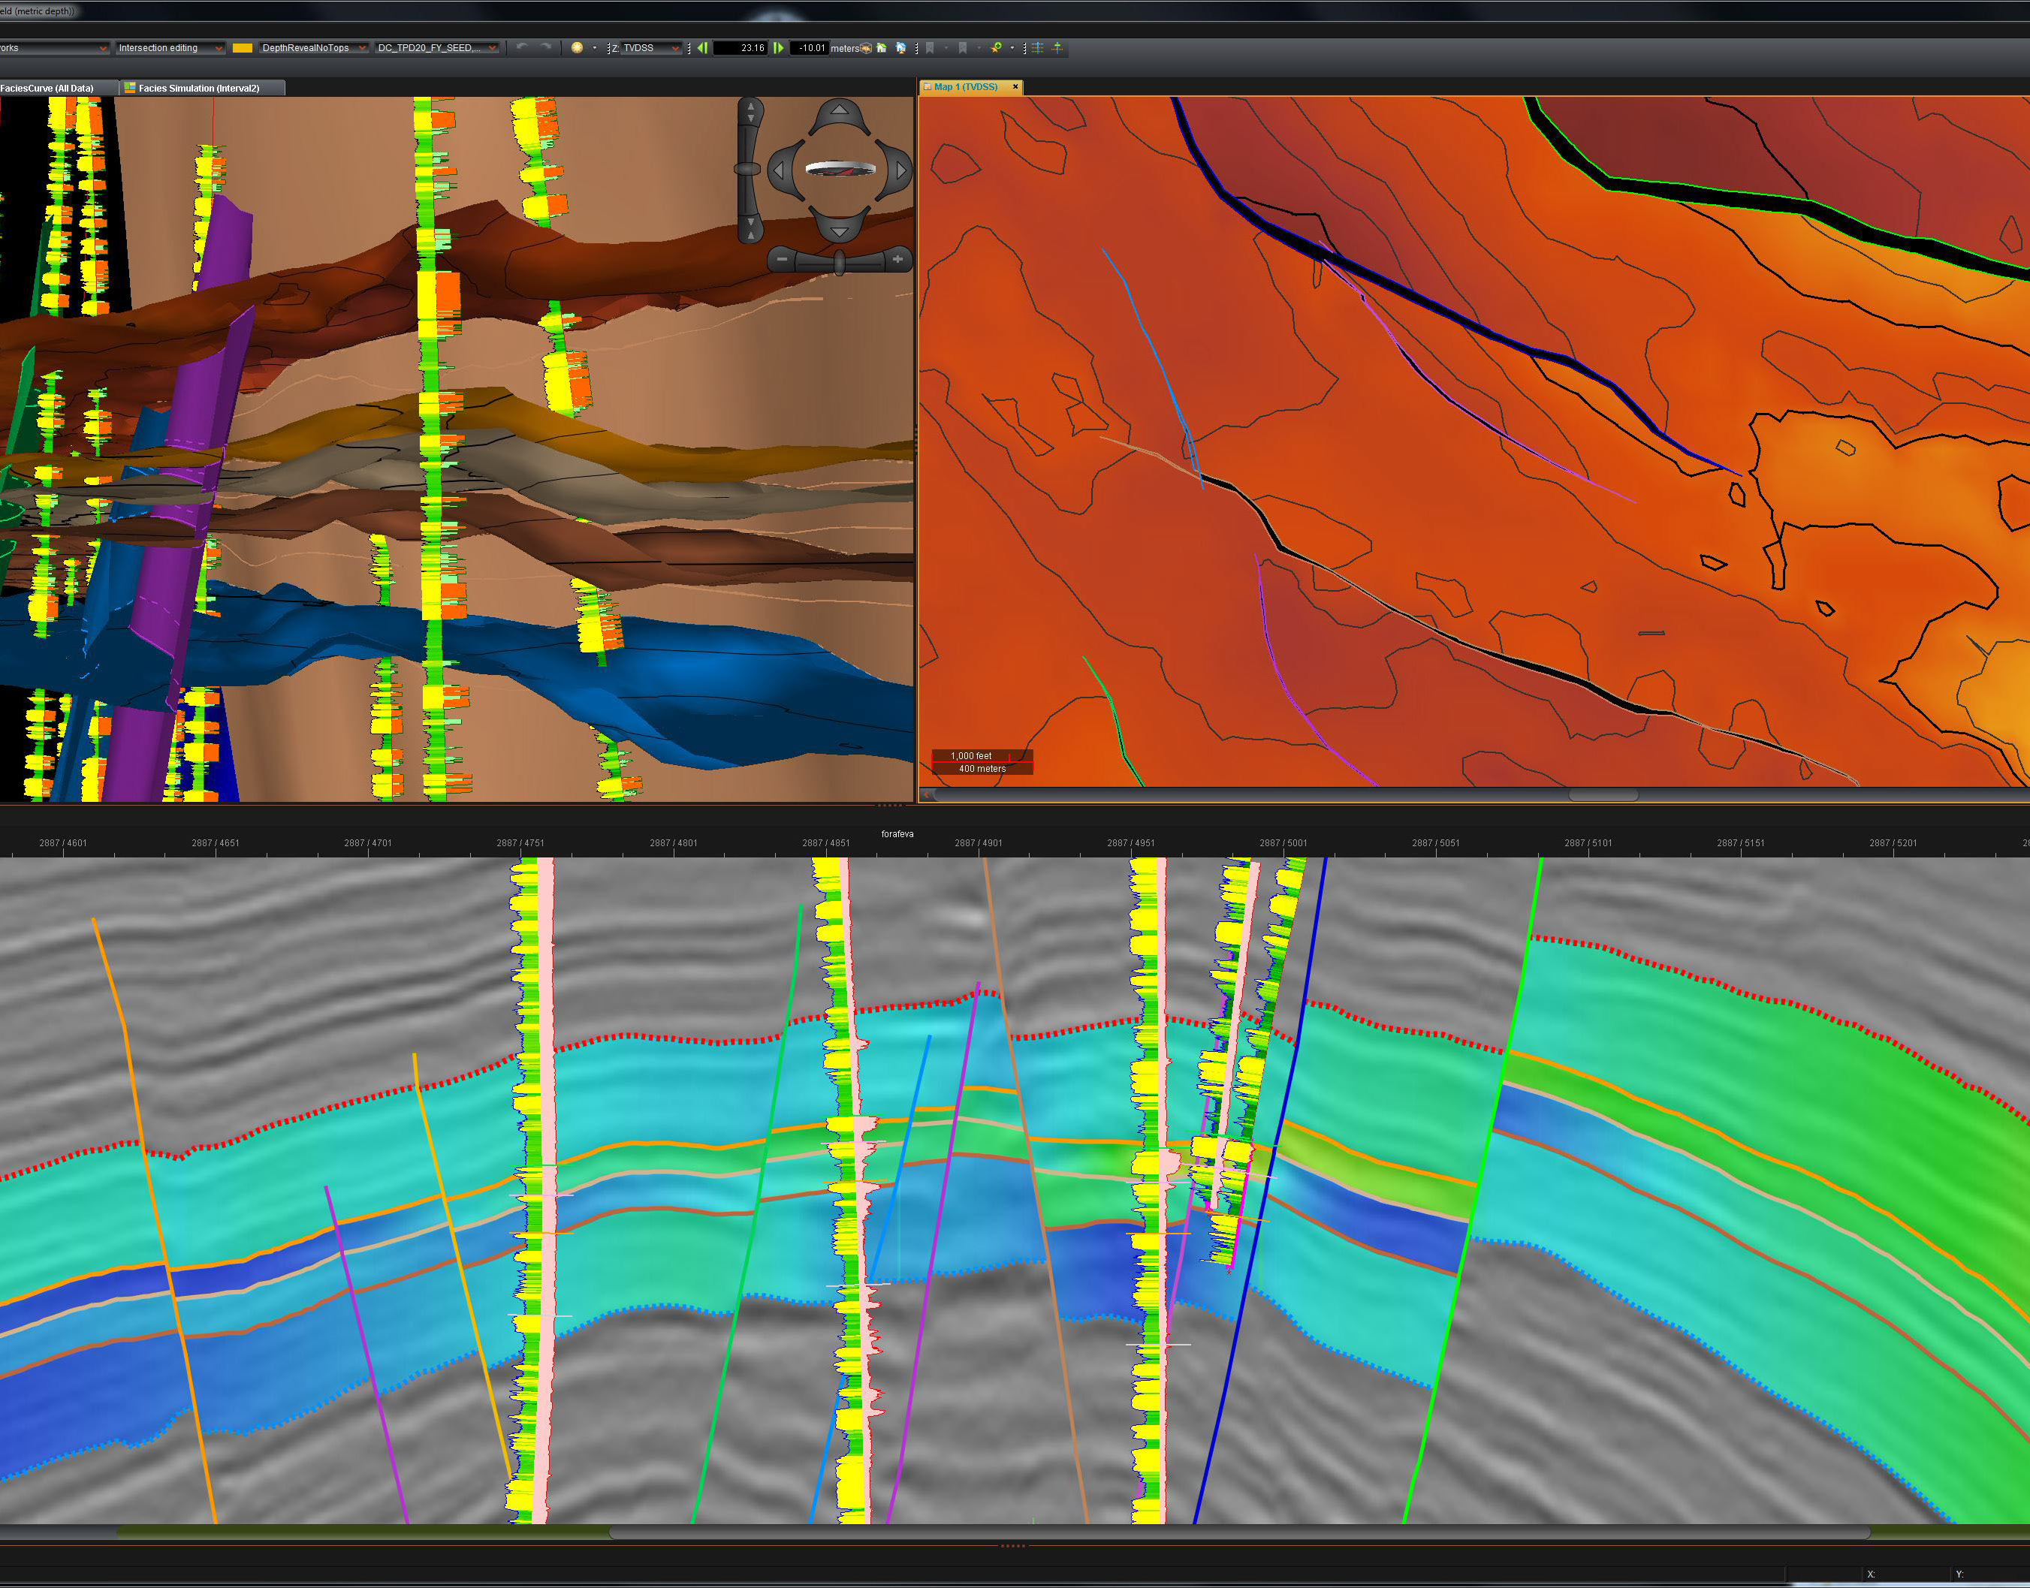Select the FaciesCurve (All Data) tab
Screen dimensions: 2030x1588
click(48, 89)
